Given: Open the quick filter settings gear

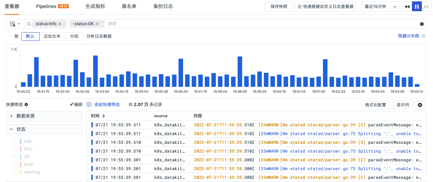Looking at the screenshot, I should coord(26,105).
